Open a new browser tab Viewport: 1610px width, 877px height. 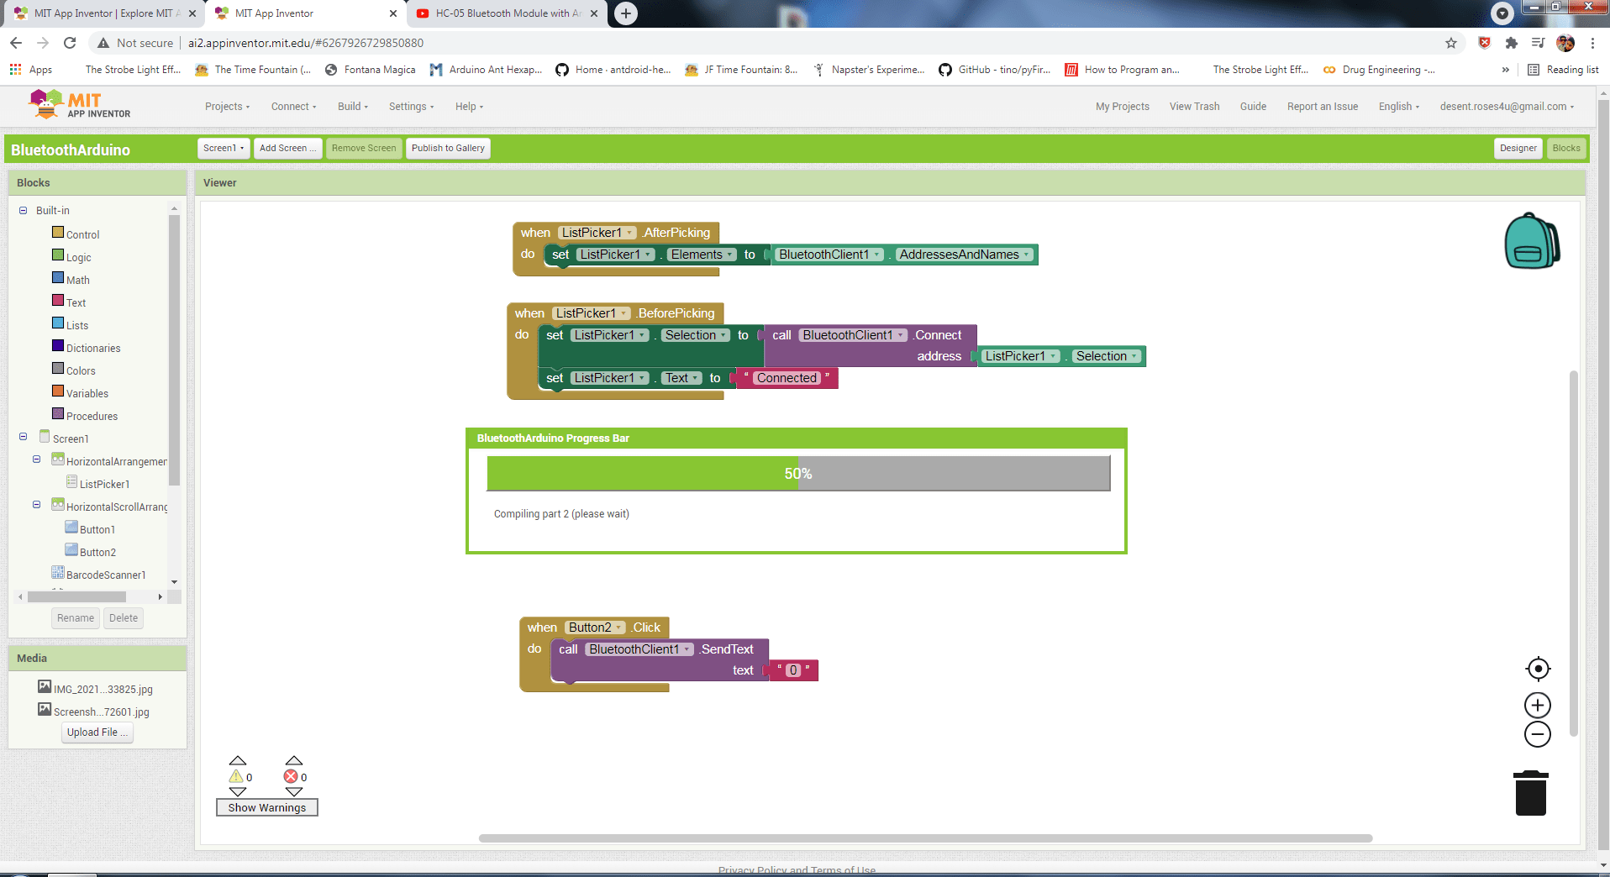[x=625, y=13]
